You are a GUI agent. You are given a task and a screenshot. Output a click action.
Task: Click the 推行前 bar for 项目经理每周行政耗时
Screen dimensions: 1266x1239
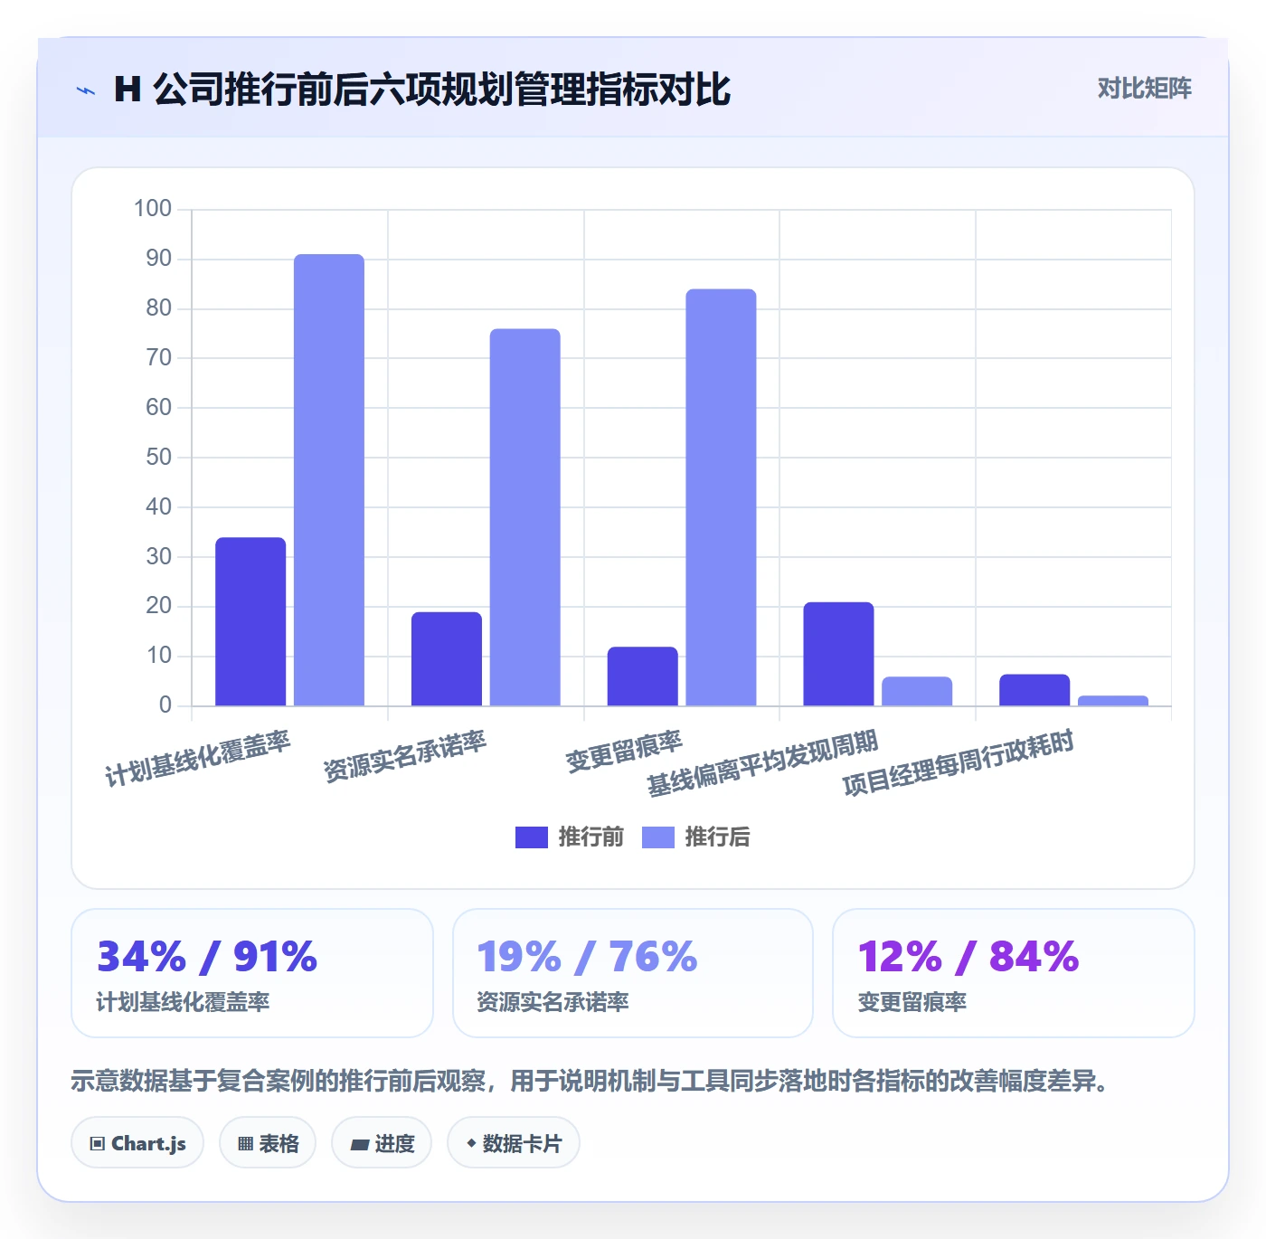(1035, 690)
